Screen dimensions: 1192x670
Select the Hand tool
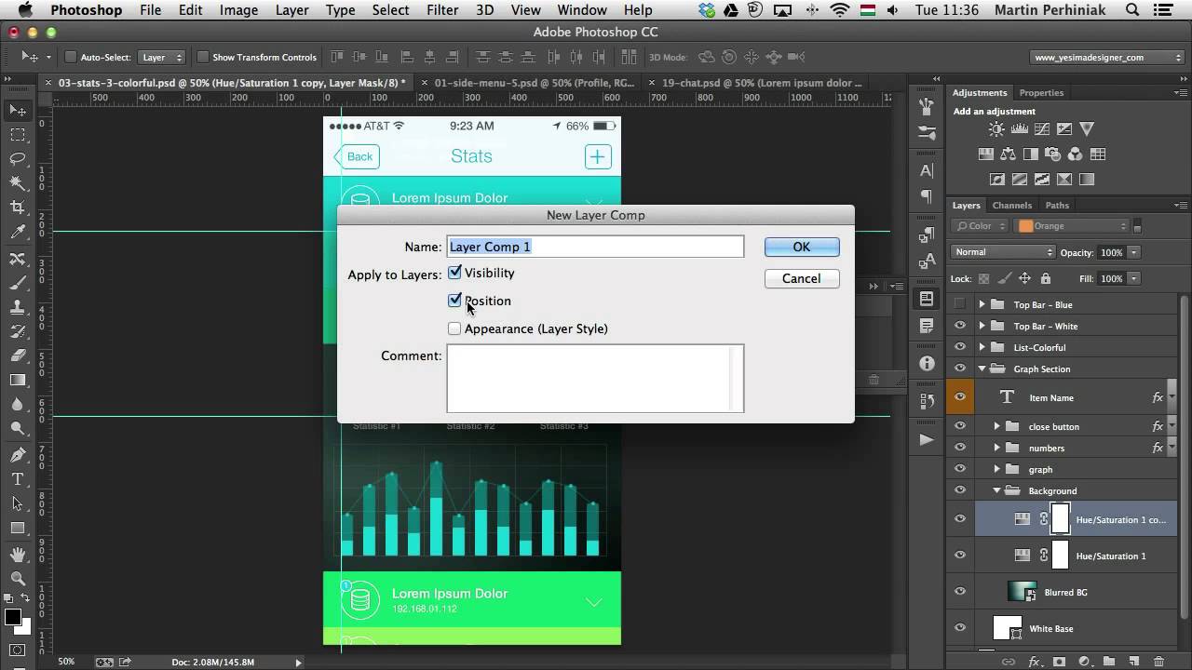(18, 555)
